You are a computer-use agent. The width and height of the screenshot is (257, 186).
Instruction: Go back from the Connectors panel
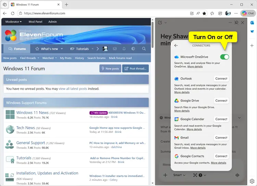pos(176,46)
